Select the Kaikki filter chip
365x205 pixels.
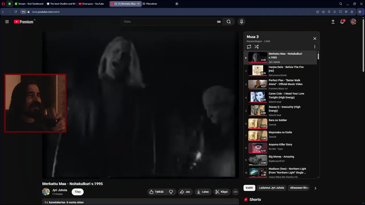tap(249, 188)
